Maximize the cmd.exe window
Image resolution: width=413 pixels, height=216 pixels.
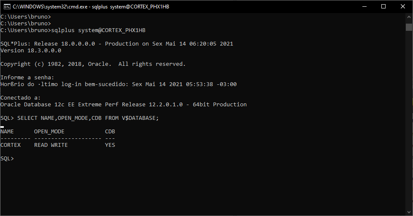point(383,7)
